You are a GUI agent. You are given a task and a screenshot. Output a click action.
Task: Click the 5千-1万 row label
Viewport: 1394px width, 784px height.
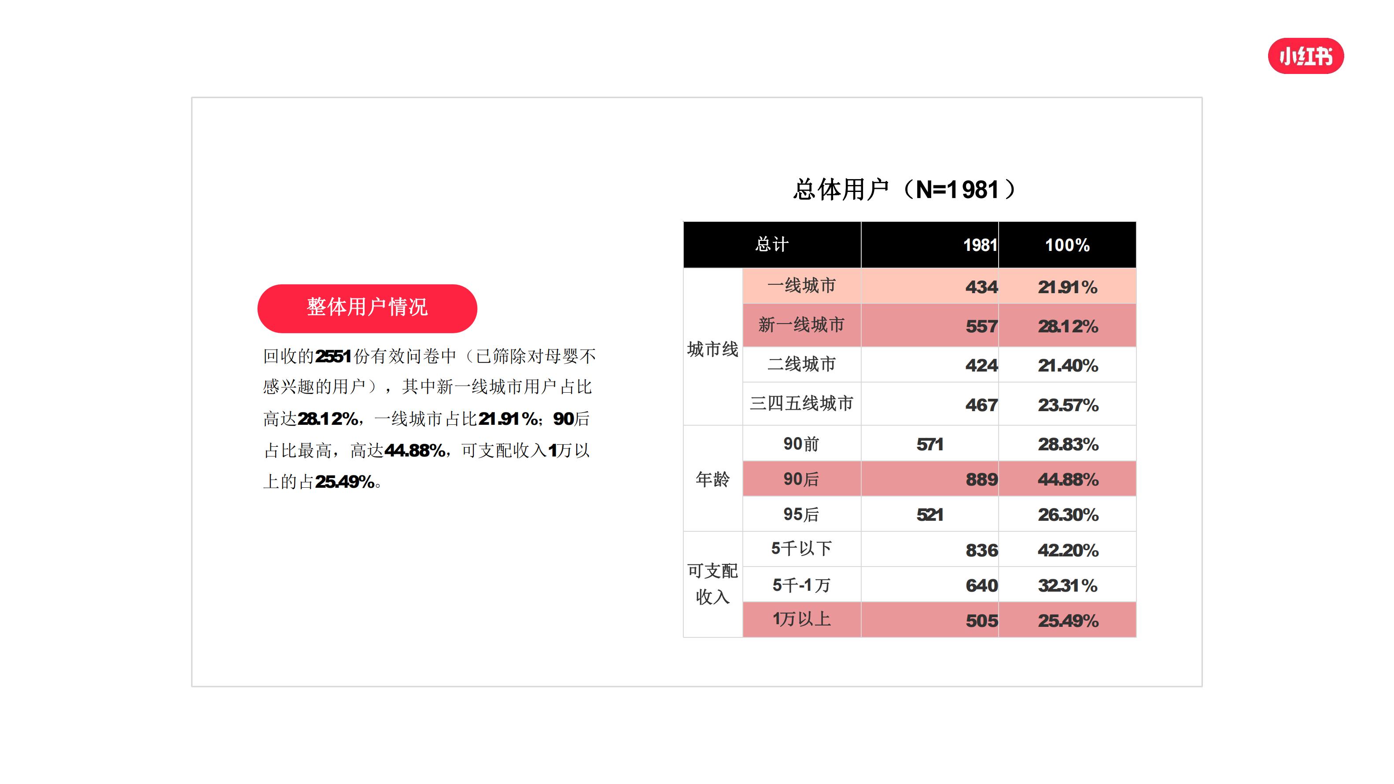(x=801, y=584)
